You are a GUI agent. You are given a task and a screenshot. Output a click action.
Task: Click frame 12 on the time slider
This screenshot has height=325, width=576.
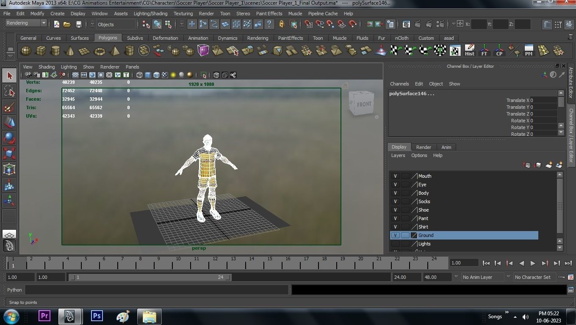click(215, 262)
